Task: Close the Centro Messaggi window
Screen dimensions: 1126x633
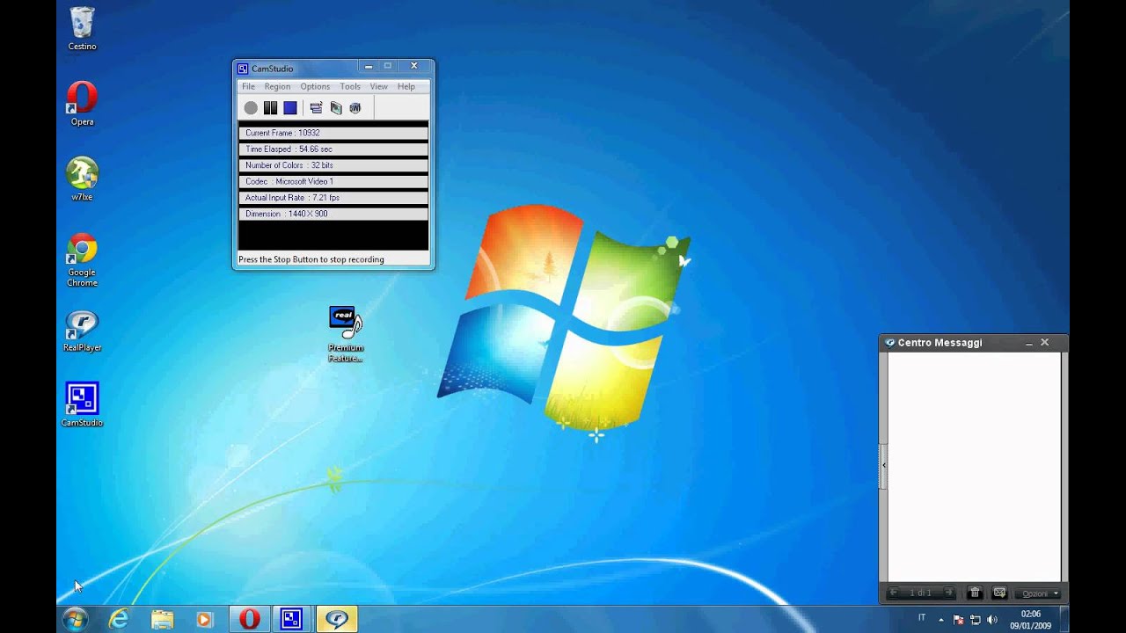Action: click(x=1045, y=343)
